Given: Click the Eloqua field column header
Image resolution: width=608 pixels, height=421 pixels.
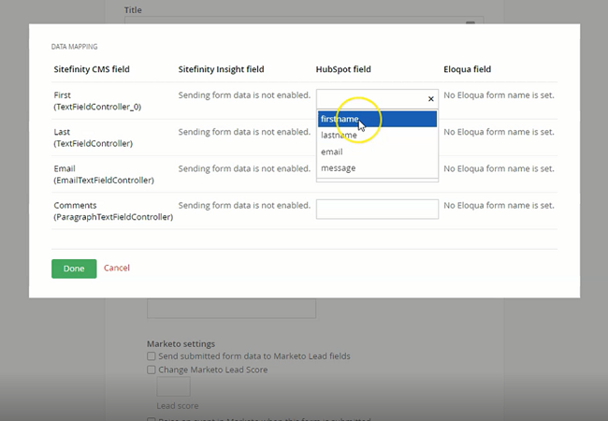Looking at the screenshot, I should click(x=468, y=69).
